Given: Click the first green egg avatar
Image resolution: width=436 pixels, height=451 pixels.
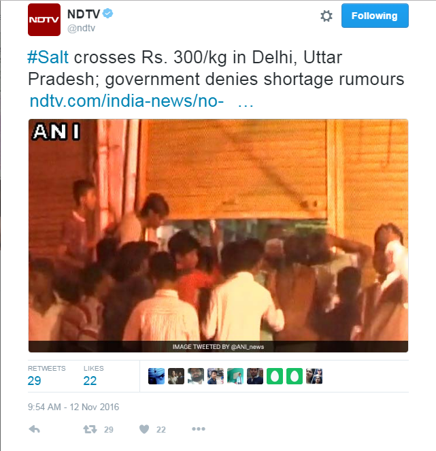Looking at the screenshot, I should [275, 376].
